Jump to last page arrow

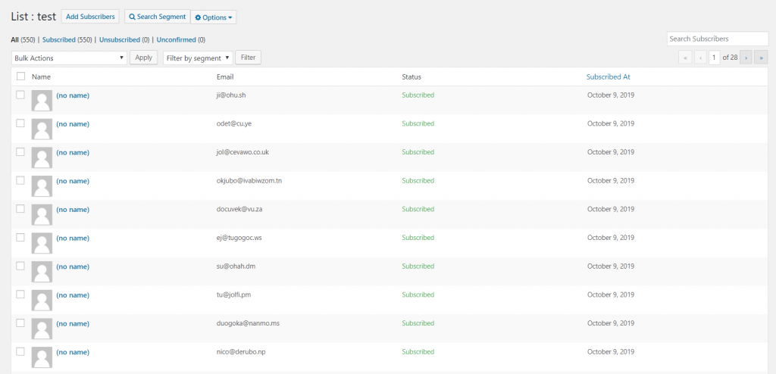[x=761, y=58]
